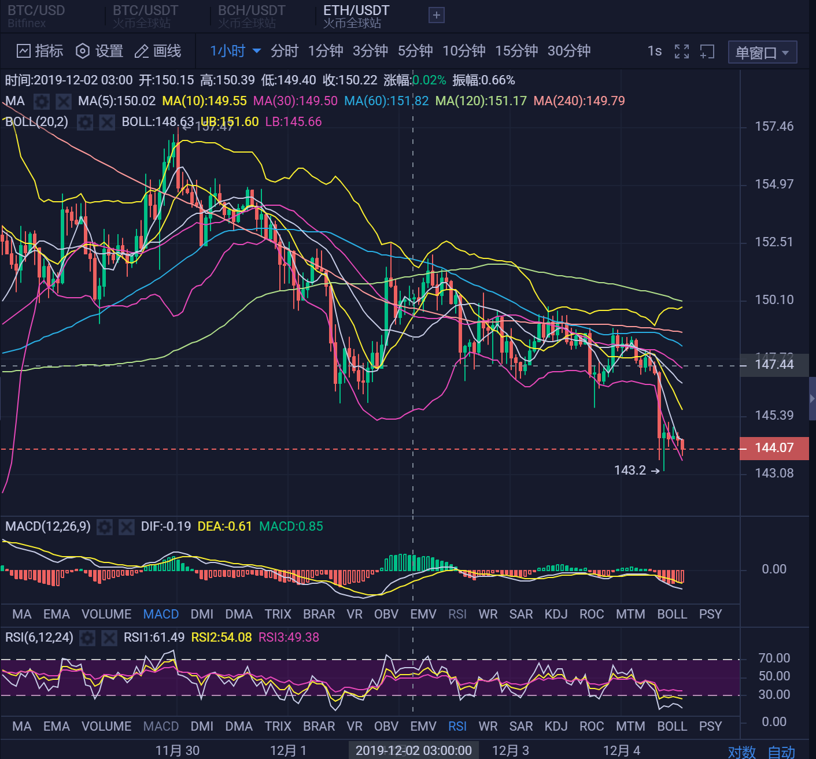Click the 147.44 crosshair price label
Viewport: 816px width, 759px height.
[774, 365]
